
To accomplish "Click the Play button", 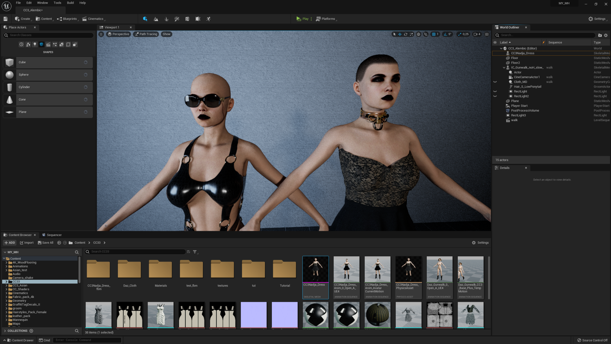I will 302,19.
